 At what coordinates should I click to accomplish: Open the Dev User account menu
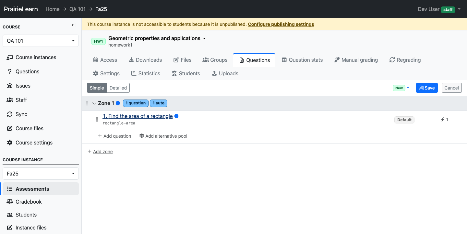[439, 9]
